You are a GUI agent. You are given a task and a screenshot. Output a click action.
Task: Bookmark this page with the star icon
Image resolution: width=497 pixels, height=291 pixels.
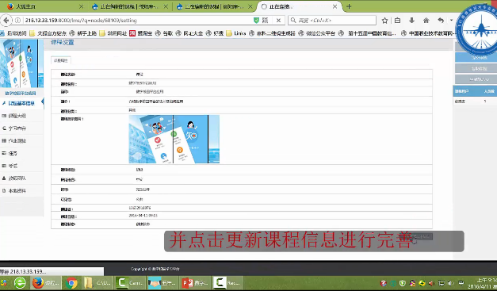coord(384,21)
